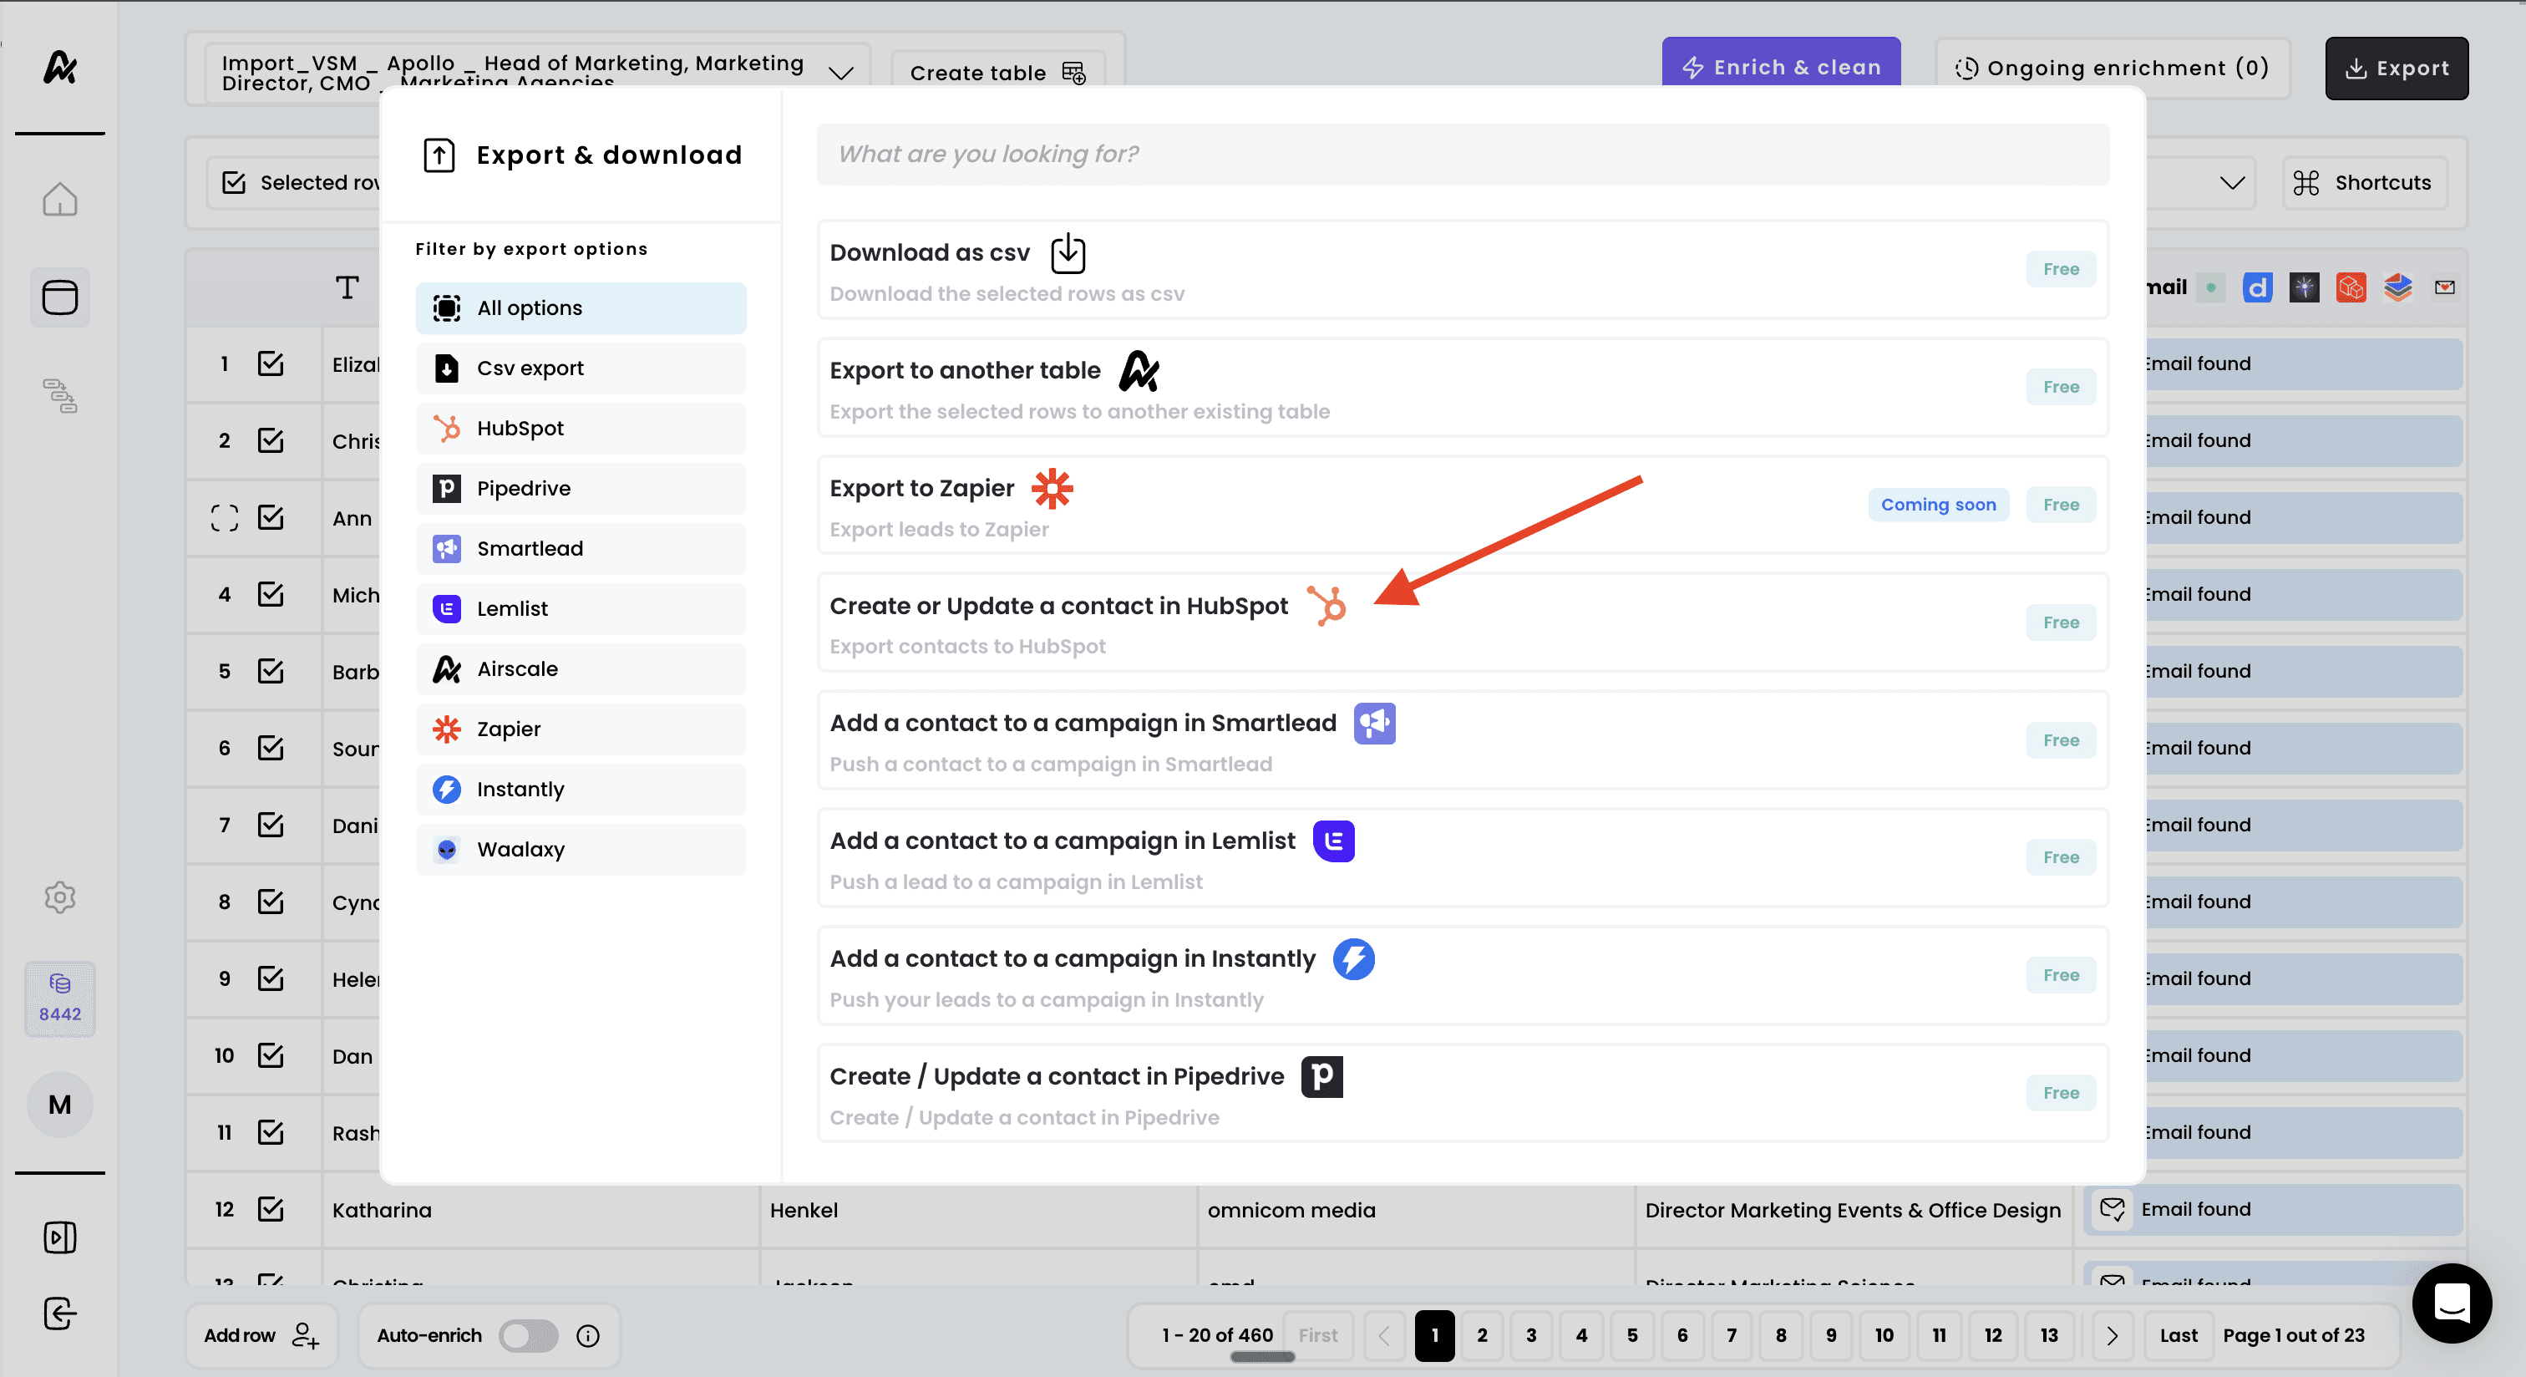This screenshot has width=2526, height=1377.
Task: Open the dropdown left of Shortcuts
Action: click(2232, 182)
